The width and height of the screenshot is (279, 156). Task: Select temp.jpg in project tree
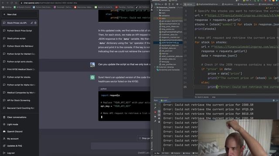(164, 62)
